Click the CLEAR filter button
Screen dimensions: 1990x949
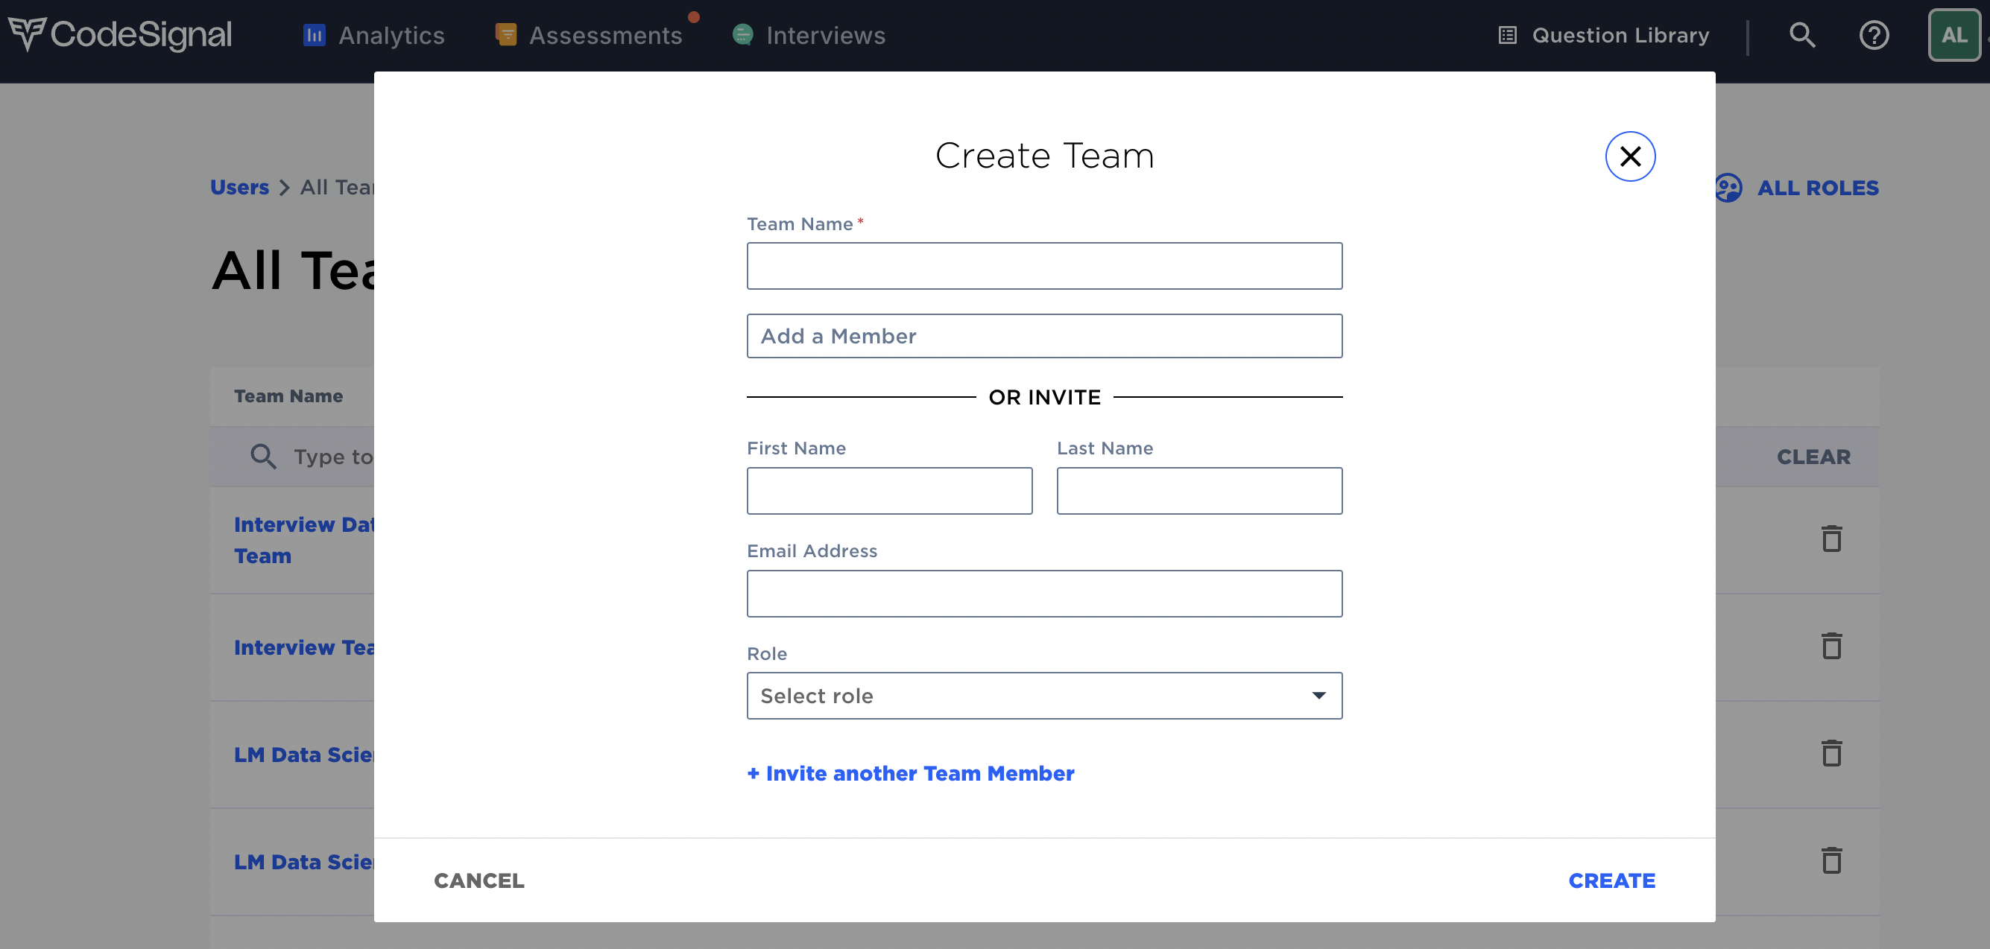(x=1813, y=457)
